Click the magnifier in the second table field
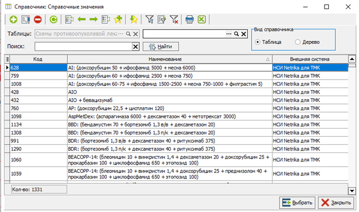 236,34
